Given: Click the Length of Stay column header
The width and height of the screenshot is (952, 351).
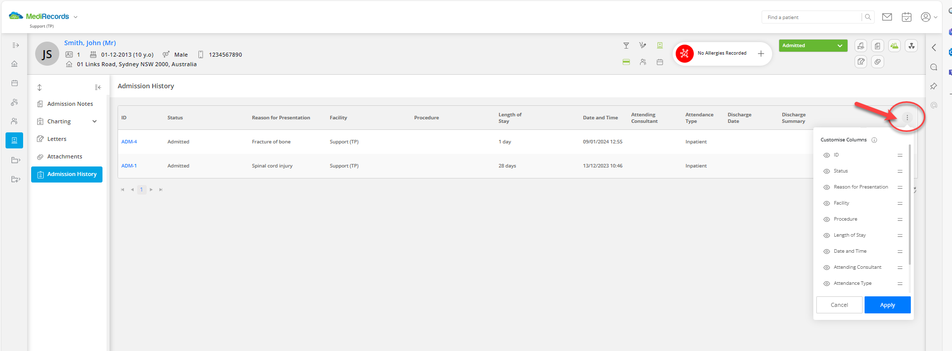Looking at the screenshot, I should pos(510,118).
